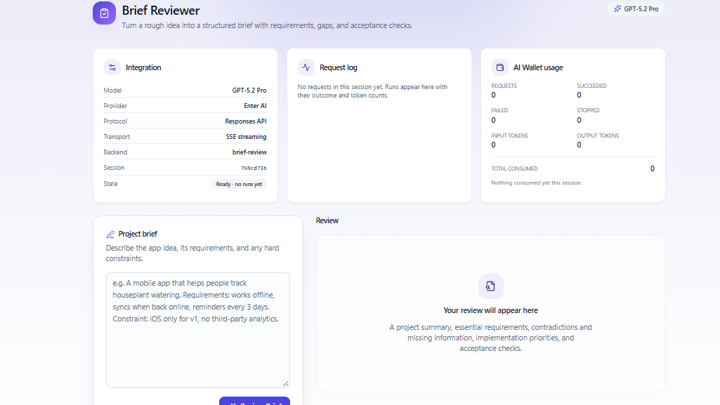The image size is (720, 405).
Task: Click the session ID 769cd71b
Action: pyautogui.click(x=254, y=168)
